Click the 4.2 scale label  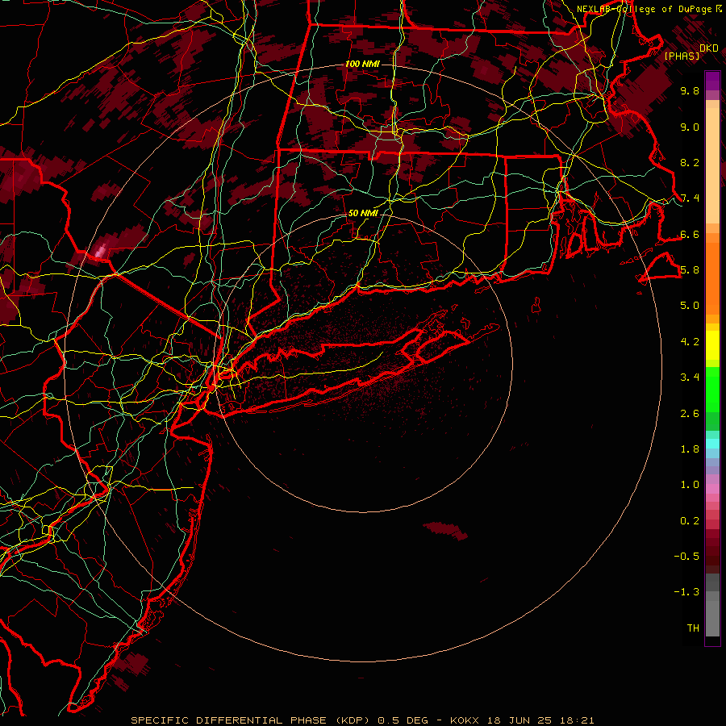point(690,342)
